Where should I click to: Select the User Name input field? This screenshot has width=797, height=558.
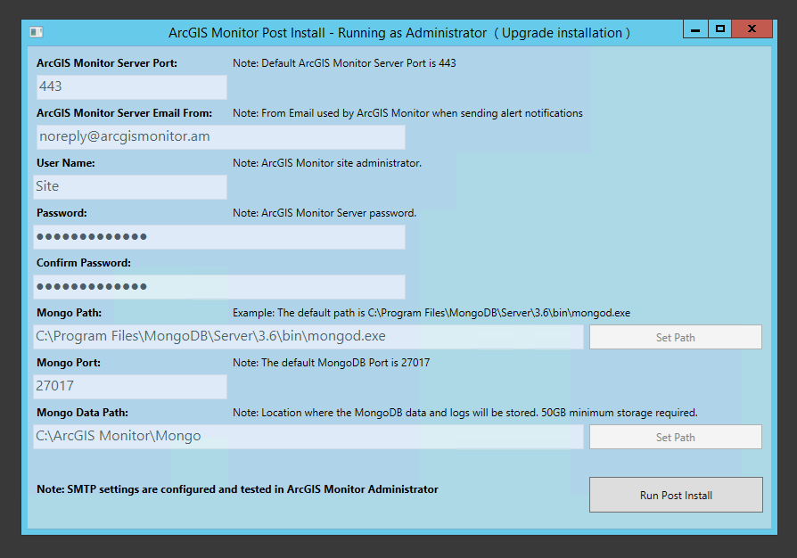coord(130,187)
